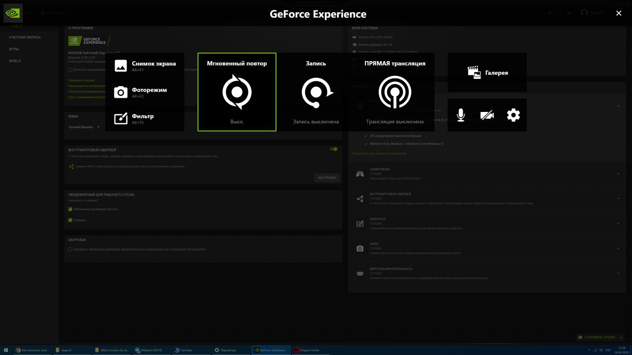Click the share icon beside ВНУТРИИГРОВОЙ ОВЕРЛЕЙ feature
Image resolution: width=632 pixels, height=355 pixels.
click(x=360, y=199)
